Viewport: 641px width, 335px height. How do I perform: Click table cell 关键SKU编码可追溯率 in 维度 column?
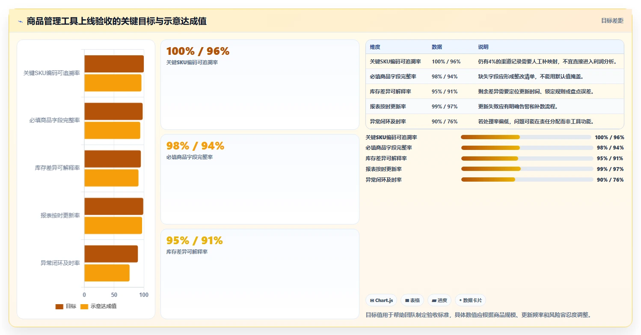[x=395, y=62]
